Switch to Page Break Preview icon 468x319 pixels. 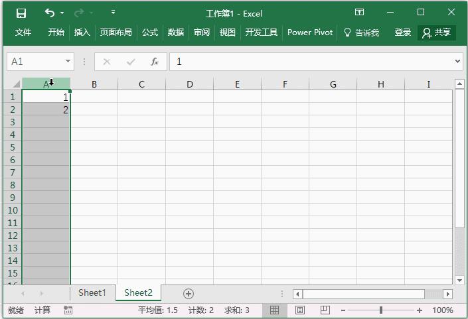click(x=325, y=310)
